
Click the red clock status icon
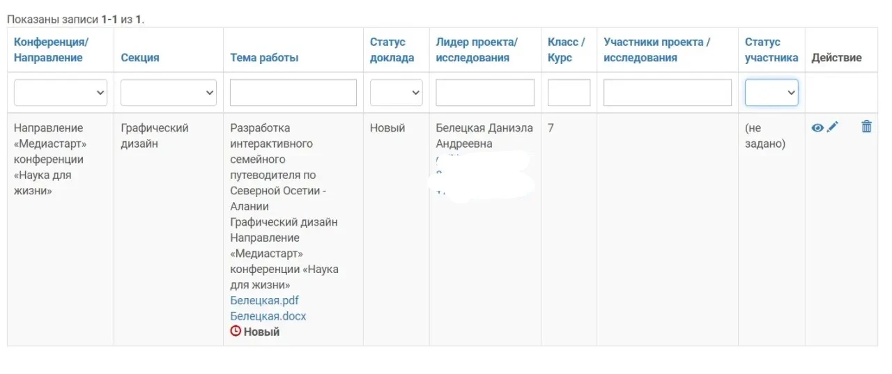coord(236,332)
